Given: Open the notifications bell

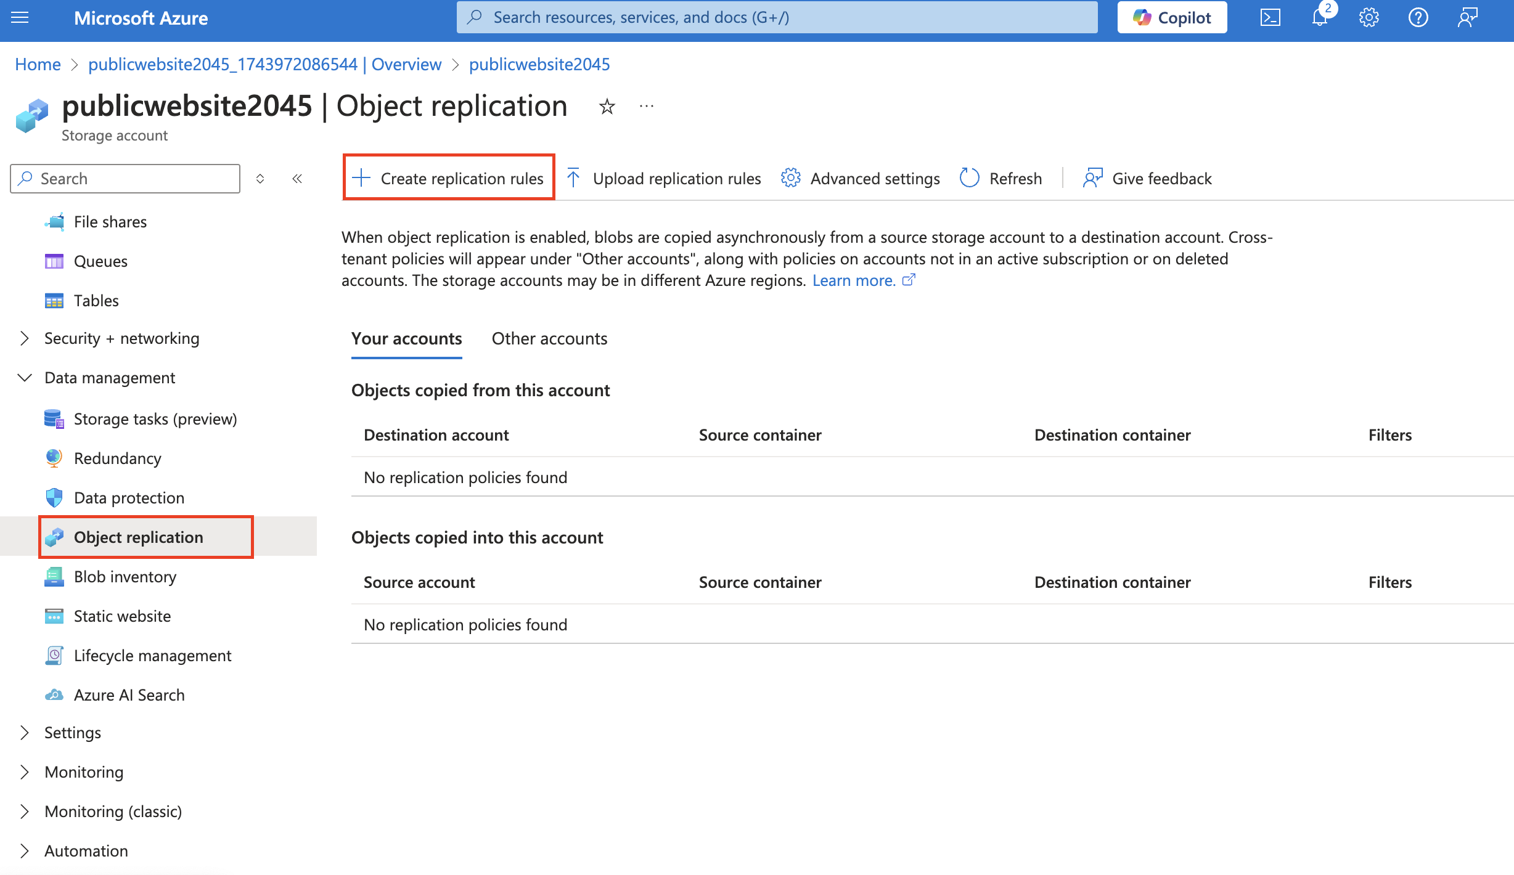Looking at the screenshot, I should [1320, 18].
